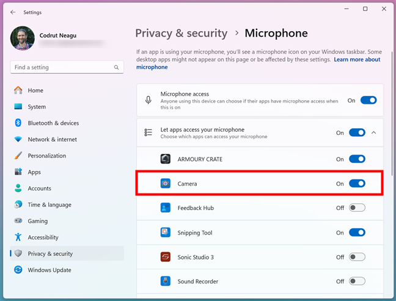Click the Personalization paintbrush icon
The height and width of the screenshot is (301, 396).
click(18, 156)
